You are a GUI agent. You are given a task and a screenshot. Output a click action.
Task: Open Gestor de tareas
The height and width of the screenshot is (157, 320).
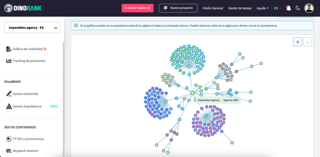(240, 8)
